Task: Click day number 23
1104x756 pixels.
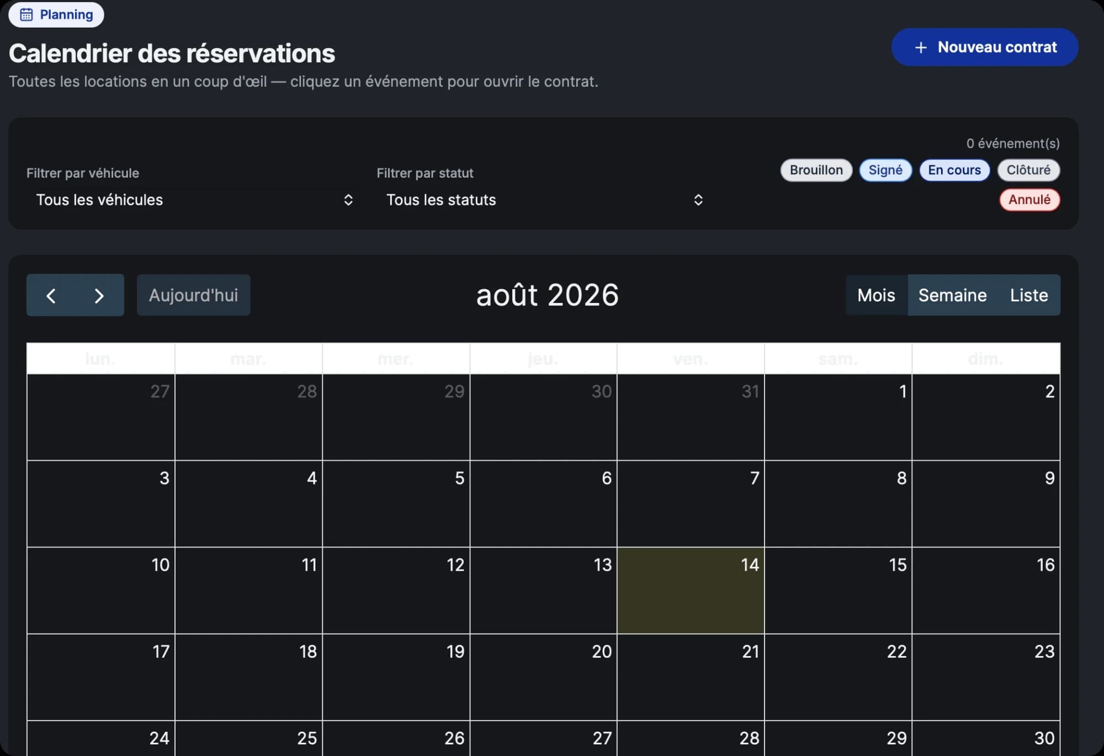Action: tap(1044, 652)
